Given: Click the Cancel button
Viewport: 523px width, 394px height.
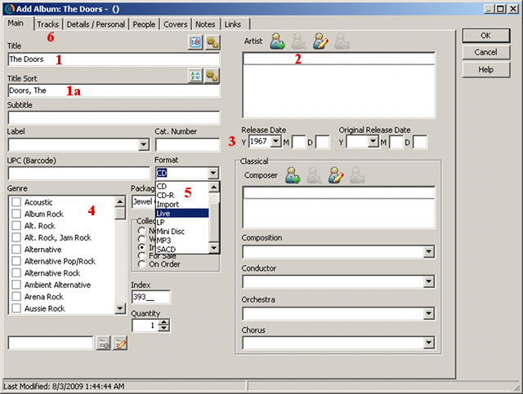Looking at the screenshot, I should coord(485,52).
